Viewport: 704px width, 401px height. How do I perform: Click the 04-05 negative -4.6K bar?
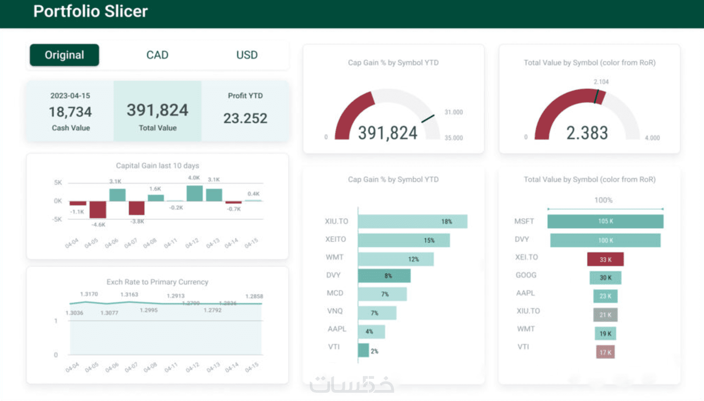point(98,210)
